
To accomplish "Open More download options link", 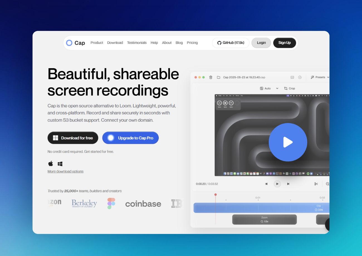I will point(65,171).
